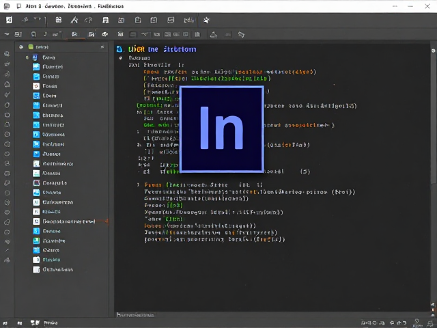Toggle the round eye icon in tree header
The height and width of the screenshot is (328, 437).
click(21, 47)
